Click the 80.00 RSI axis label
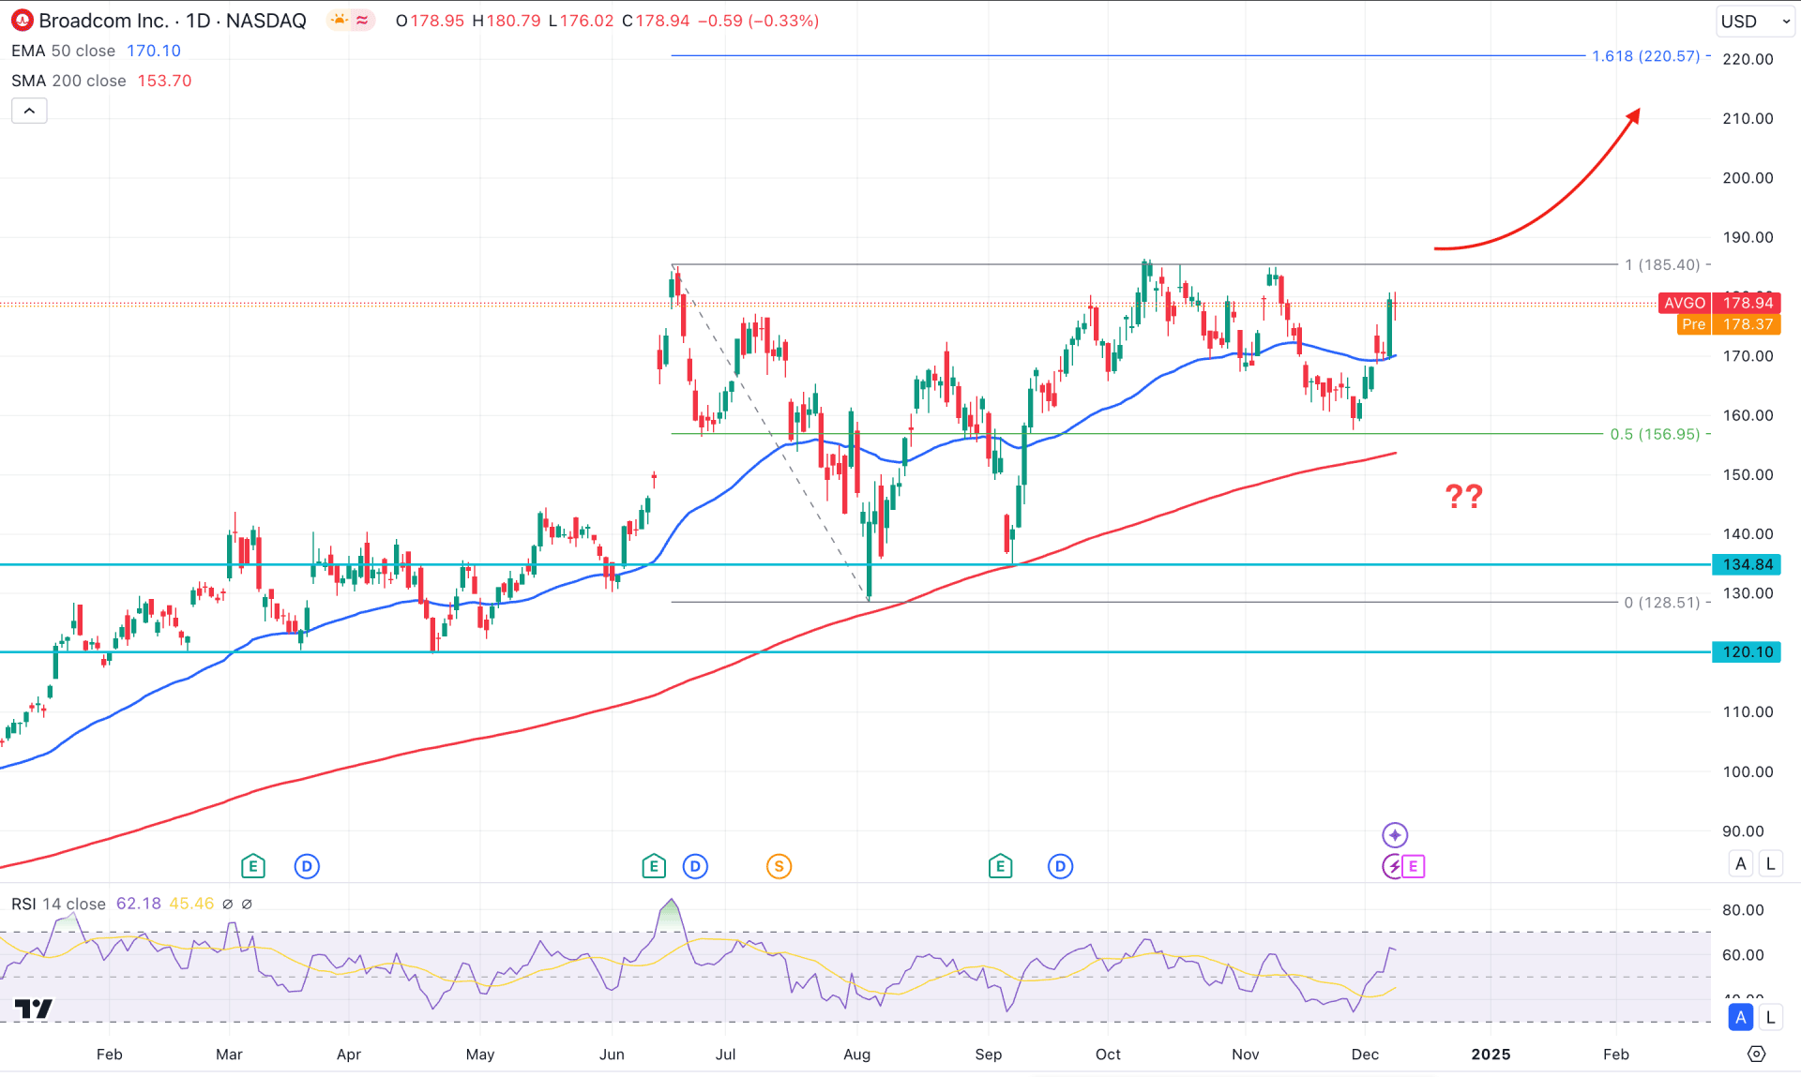Screen dimensions: 1801x1077 pyautogui.click(x=1743, y=910)
